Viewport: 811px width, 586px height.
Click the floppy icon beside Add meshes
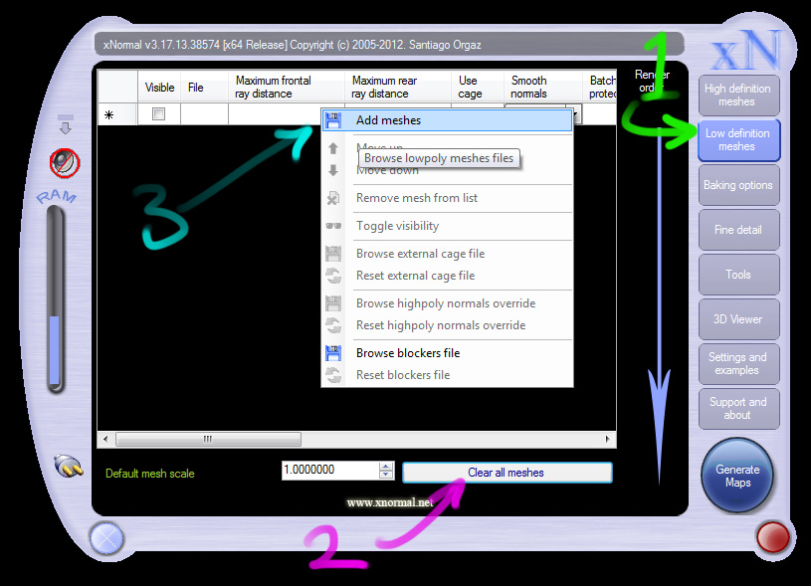(333, 120)
